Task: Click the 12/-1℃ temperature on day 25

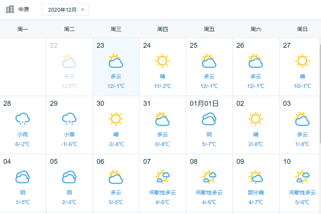Action: (x=209, y=86)
